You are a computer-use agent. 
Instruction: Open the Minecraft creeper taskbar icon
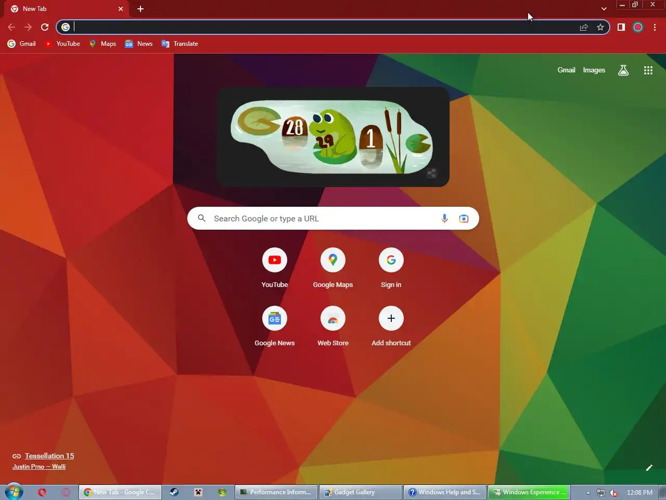click(x=198, y=492)
